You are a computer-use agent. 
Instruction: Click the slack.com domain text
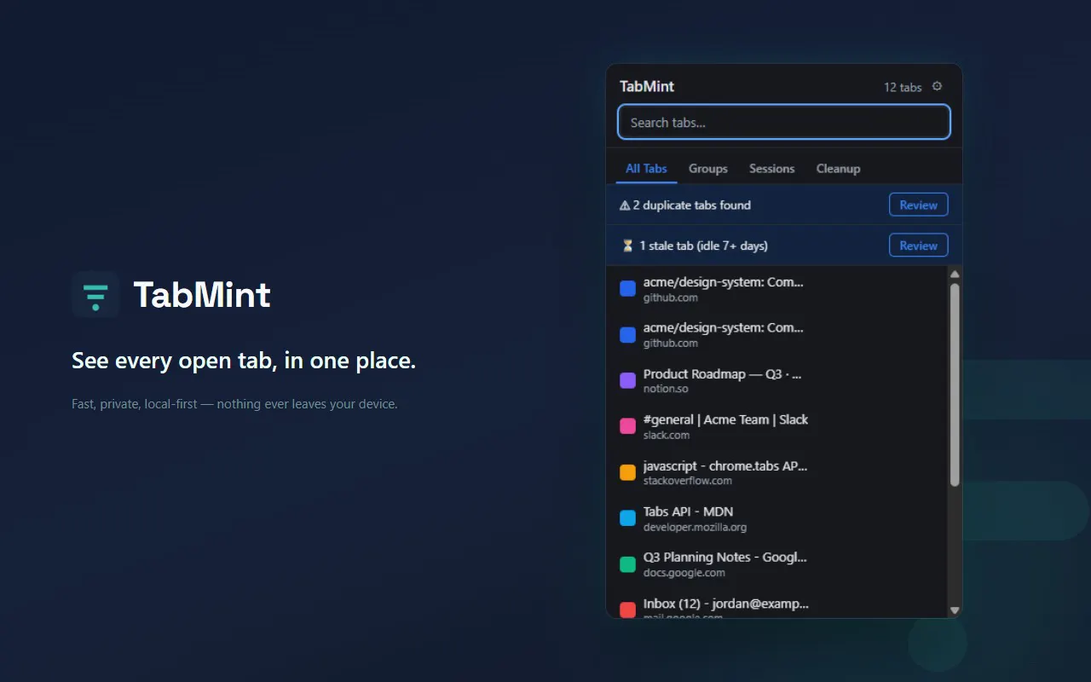[667, 435]
